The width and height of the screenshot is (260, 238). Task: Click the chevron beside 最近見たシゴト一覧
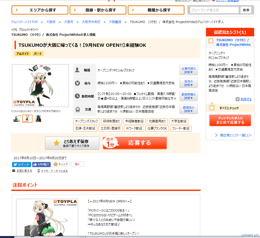tap(216, 135)
